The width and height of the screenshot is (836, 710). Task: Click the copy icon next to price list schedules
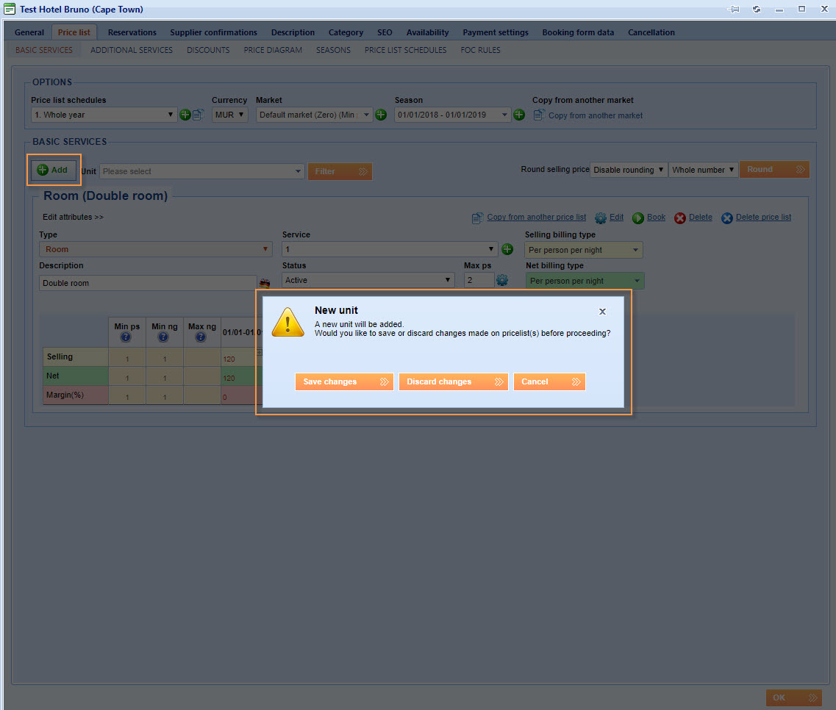pos(199,115)
